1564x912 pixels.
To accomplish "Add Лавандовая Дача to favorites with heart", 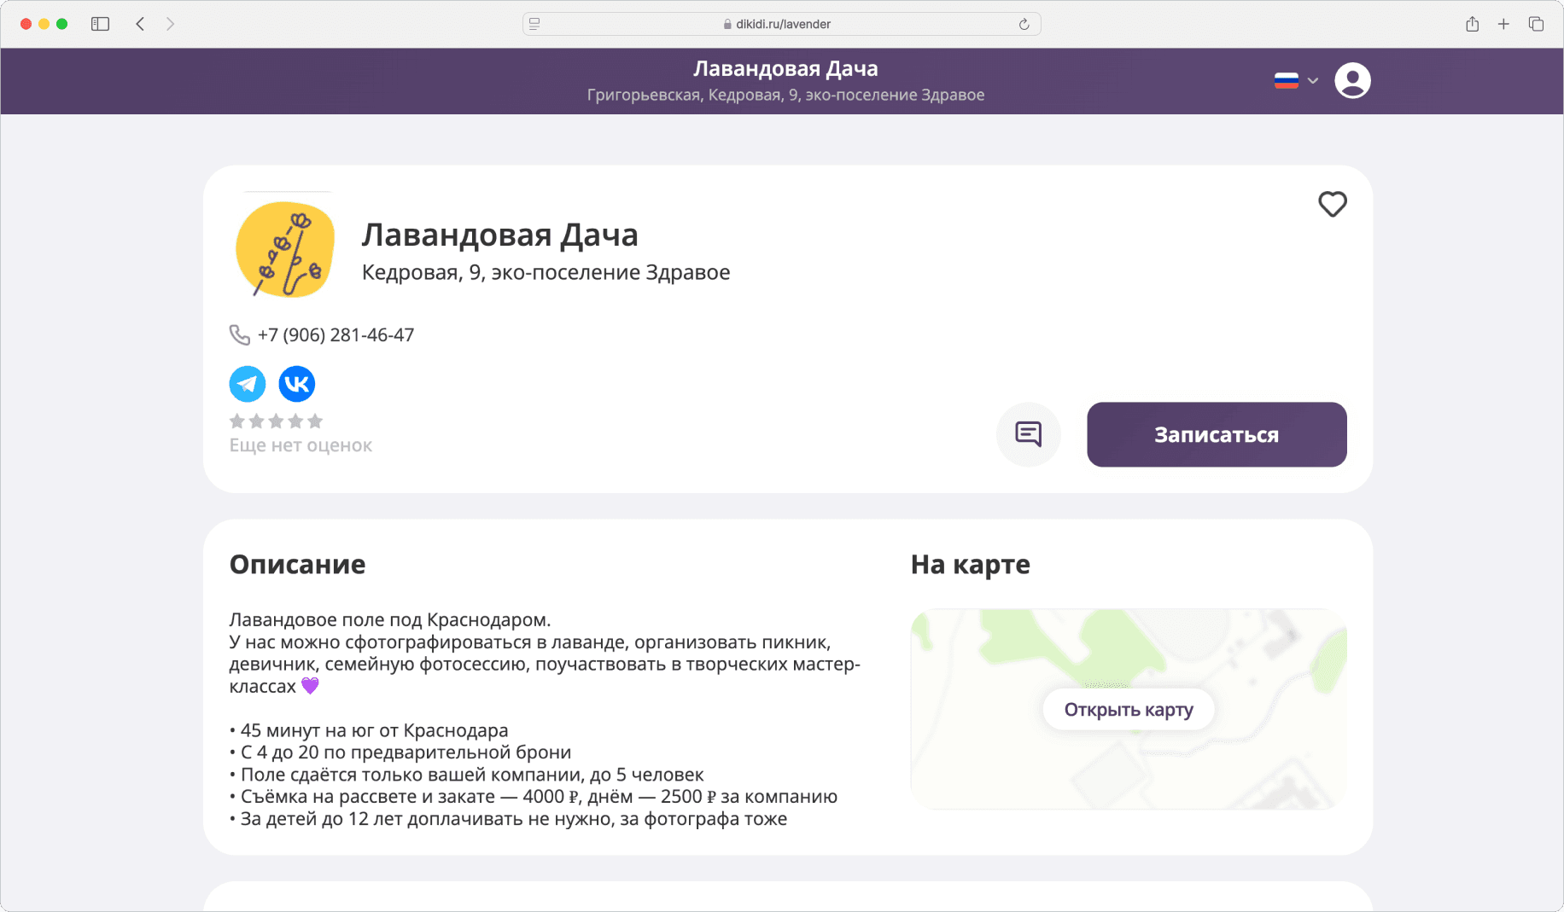I will click(x=1332, y=204).
